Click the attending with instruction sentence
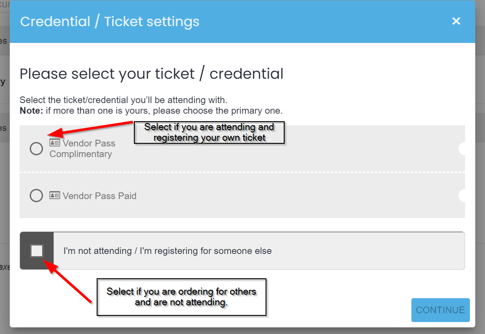Screen dimensions: 485x334 (123, 100)
